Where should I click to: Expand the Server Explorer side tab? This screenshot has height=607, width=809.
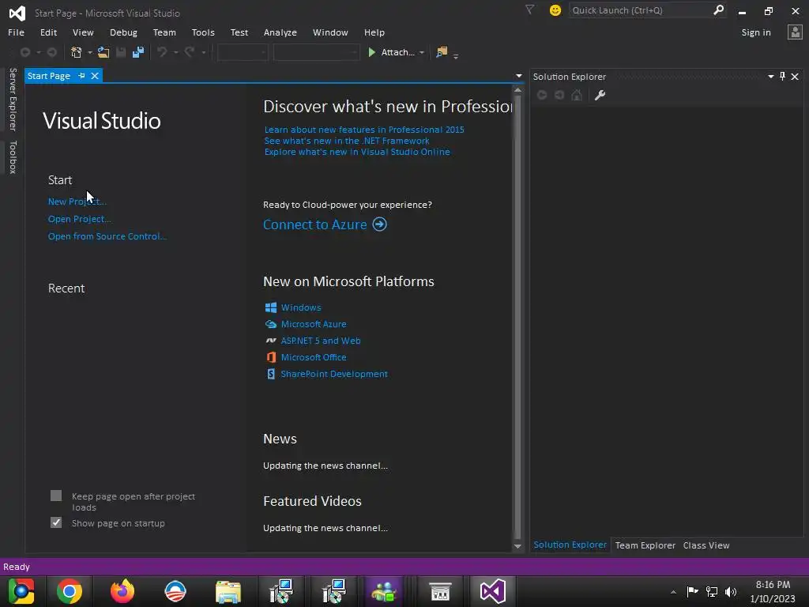(x=13, y=99)
